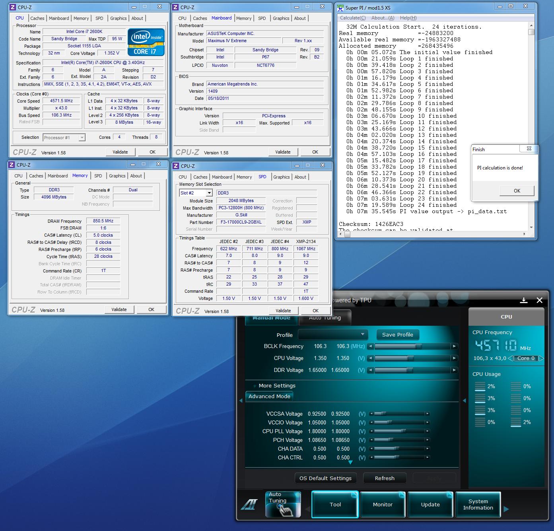Click the Refresh button in AI Suite
Viewport: 554px width, 531px height.
coord(385,478)
